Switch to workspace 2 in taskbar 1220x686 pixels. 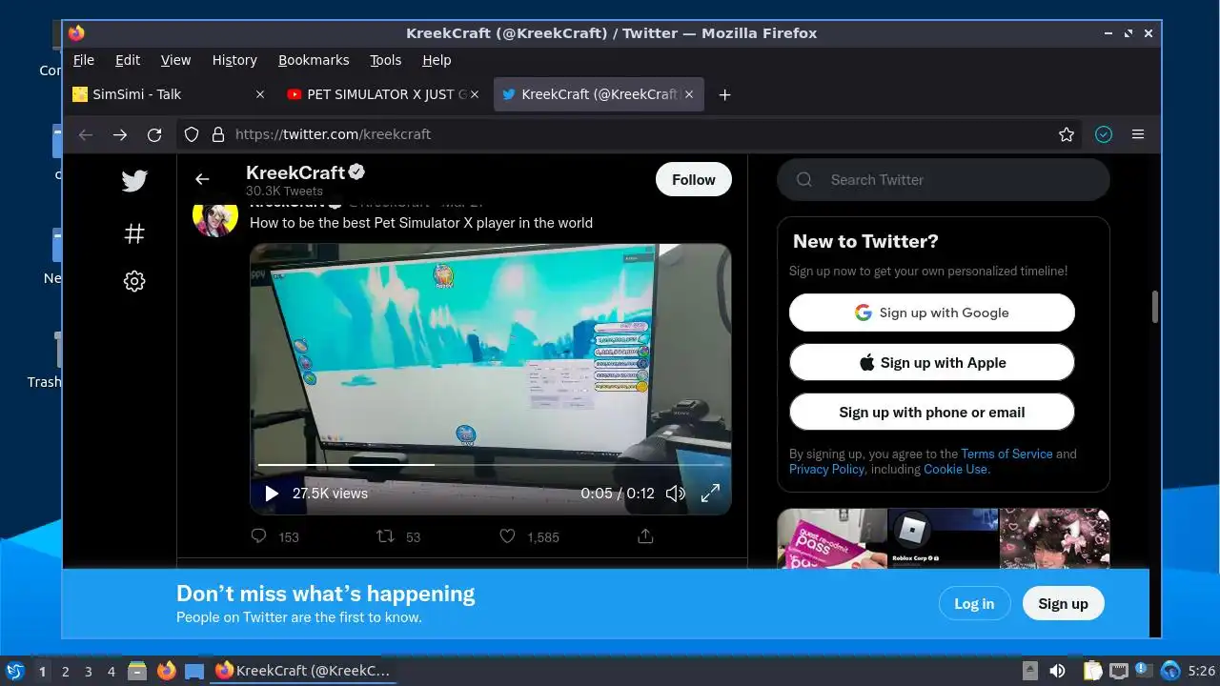pyautogui.click(x=66, y=672)
